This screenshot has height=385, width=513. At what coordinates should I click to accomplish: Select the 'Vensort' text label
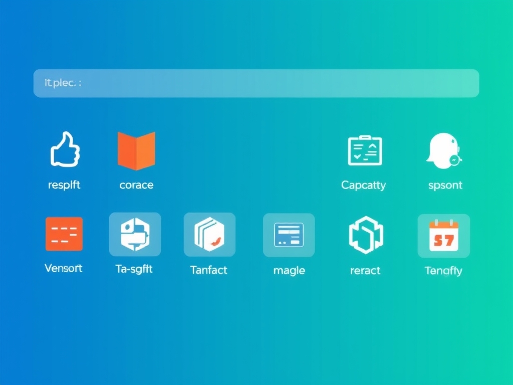[64, 268]
